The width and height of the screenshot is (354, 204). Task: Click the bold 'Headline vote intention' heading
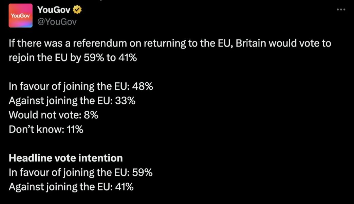point(66,158)
